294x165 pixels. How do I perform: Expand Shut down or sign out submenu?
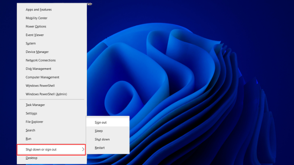click(x=51, y=149)
